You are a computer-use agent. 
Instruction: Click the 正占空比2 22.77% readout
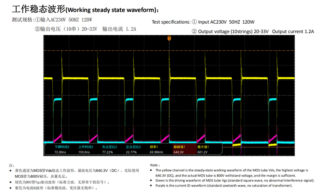pos(133,150)
